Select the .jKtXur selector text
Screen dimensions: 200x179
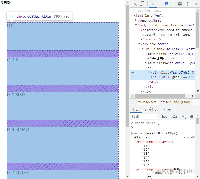pos(138,137)
